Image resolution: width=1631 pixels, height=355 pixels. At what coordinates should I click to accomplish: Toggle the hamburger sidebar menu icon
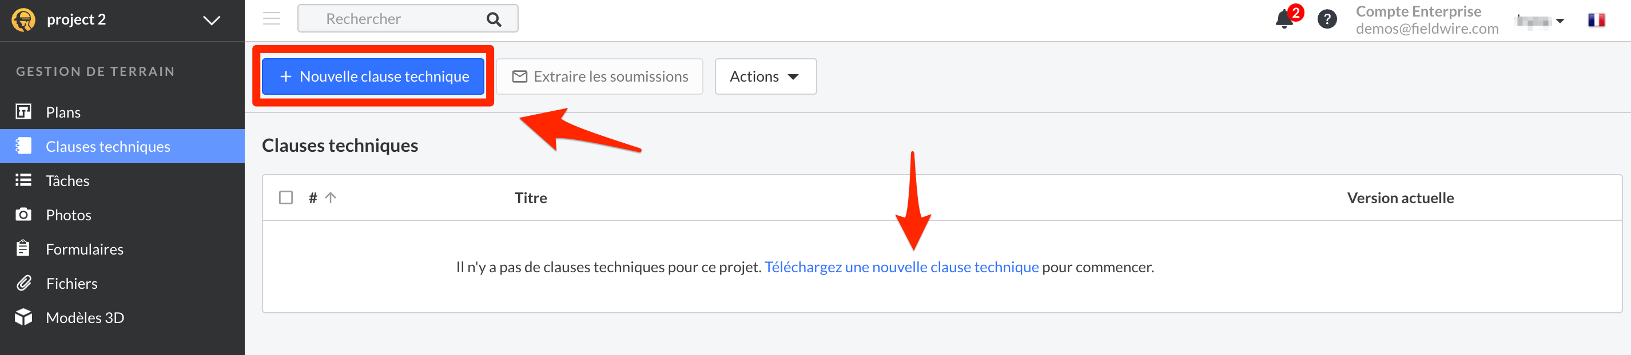272,18
